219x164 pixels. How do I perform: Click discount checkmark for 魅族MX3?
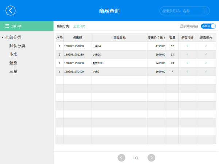187,63
